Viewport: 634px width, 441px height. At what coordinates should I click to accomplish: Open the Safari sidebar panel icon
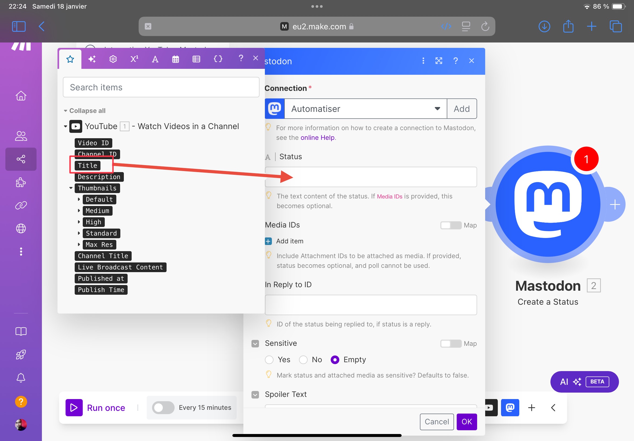pyautogui.click(x=19, y=27)
